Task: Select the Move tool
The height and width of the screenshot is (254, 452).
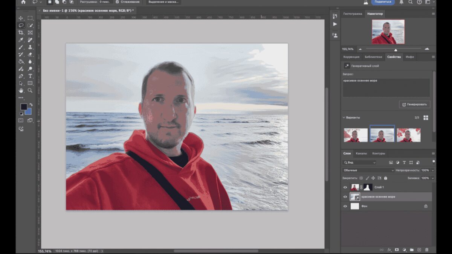Action: [x=21, y=18]
